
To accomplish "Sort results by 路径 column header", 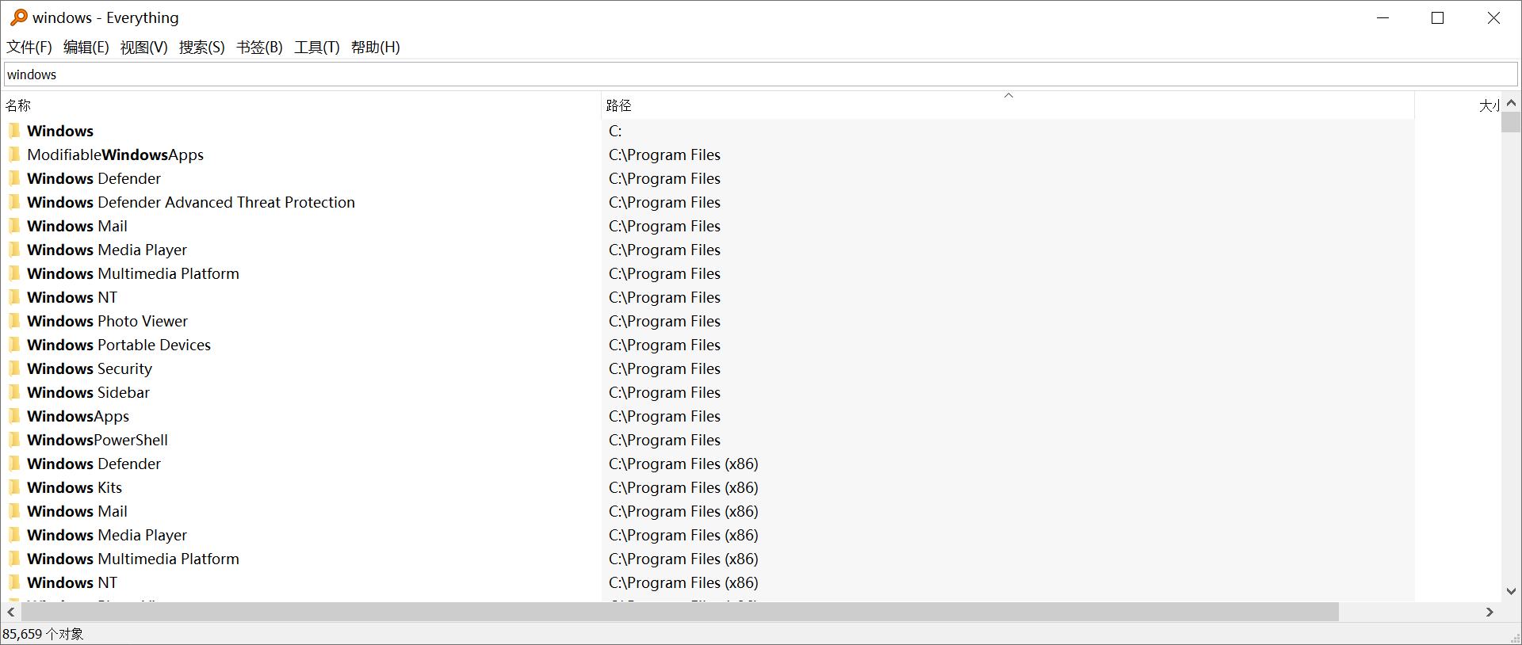I will pyautogui.click(x=618, y=105).
